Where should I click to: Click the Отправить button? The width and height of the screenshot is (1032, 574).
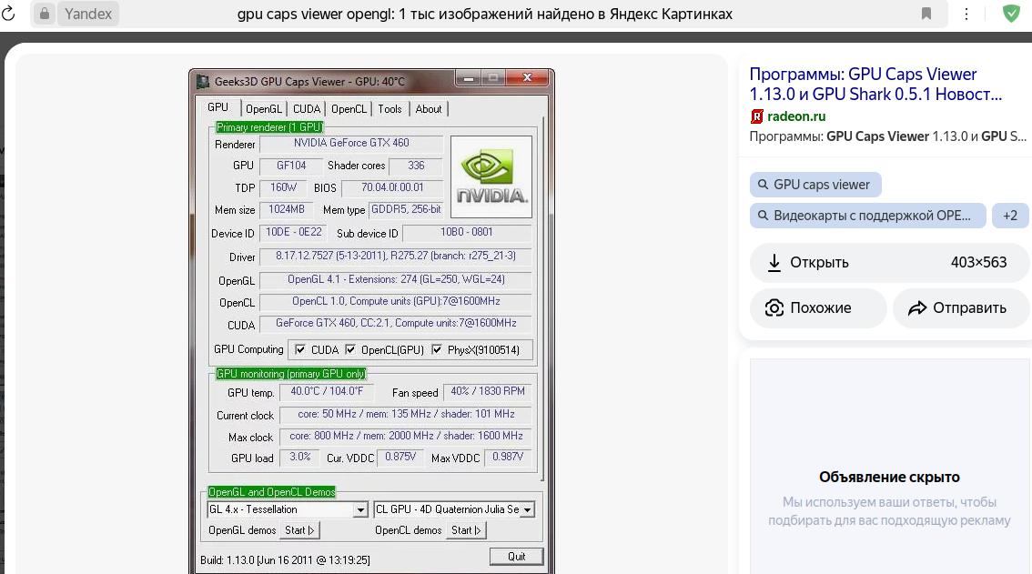click(x=961, y=308)
